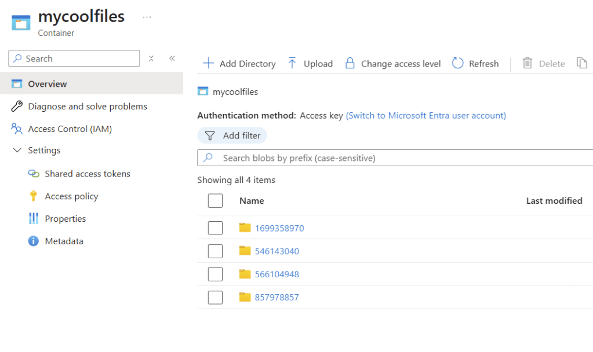Click the copy icon after Delete
Screen dimensions: 593x352
[x=581, y=64]
